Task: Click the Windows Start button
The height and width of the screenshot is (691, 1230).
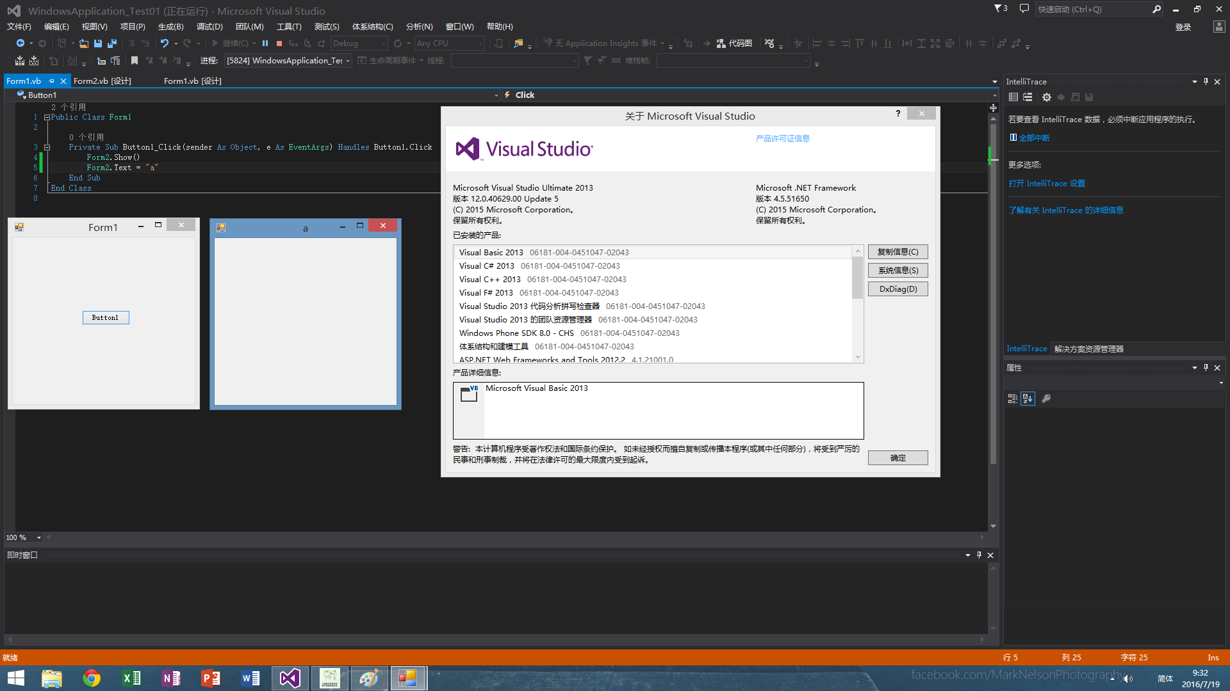Action: coord(16,678)
